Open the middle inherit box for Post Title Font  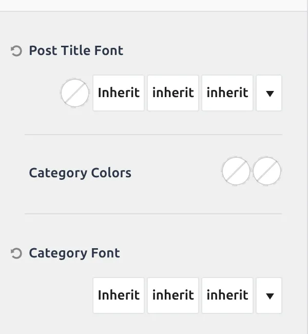(x=173, y=93)
